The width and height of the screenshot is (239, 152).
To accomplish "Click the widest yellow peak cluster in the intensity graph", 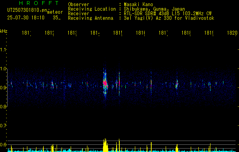I will 106,145.
